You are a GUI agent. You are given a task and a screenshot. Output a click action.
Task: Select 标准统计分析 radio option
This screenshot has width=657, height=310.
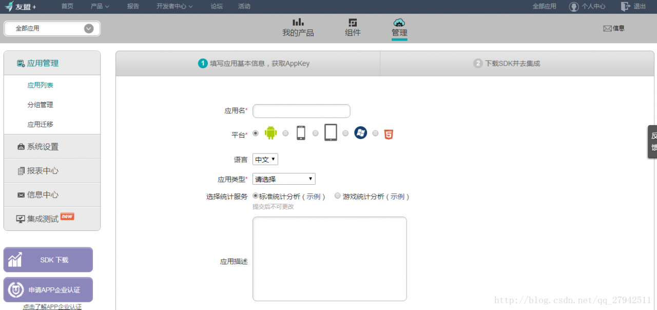coord(255,196)
